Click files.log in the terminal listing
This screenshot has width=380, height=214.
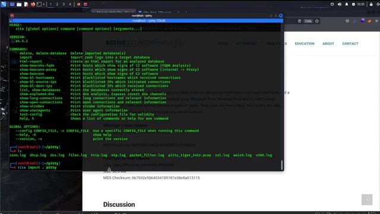pos(78,155)
